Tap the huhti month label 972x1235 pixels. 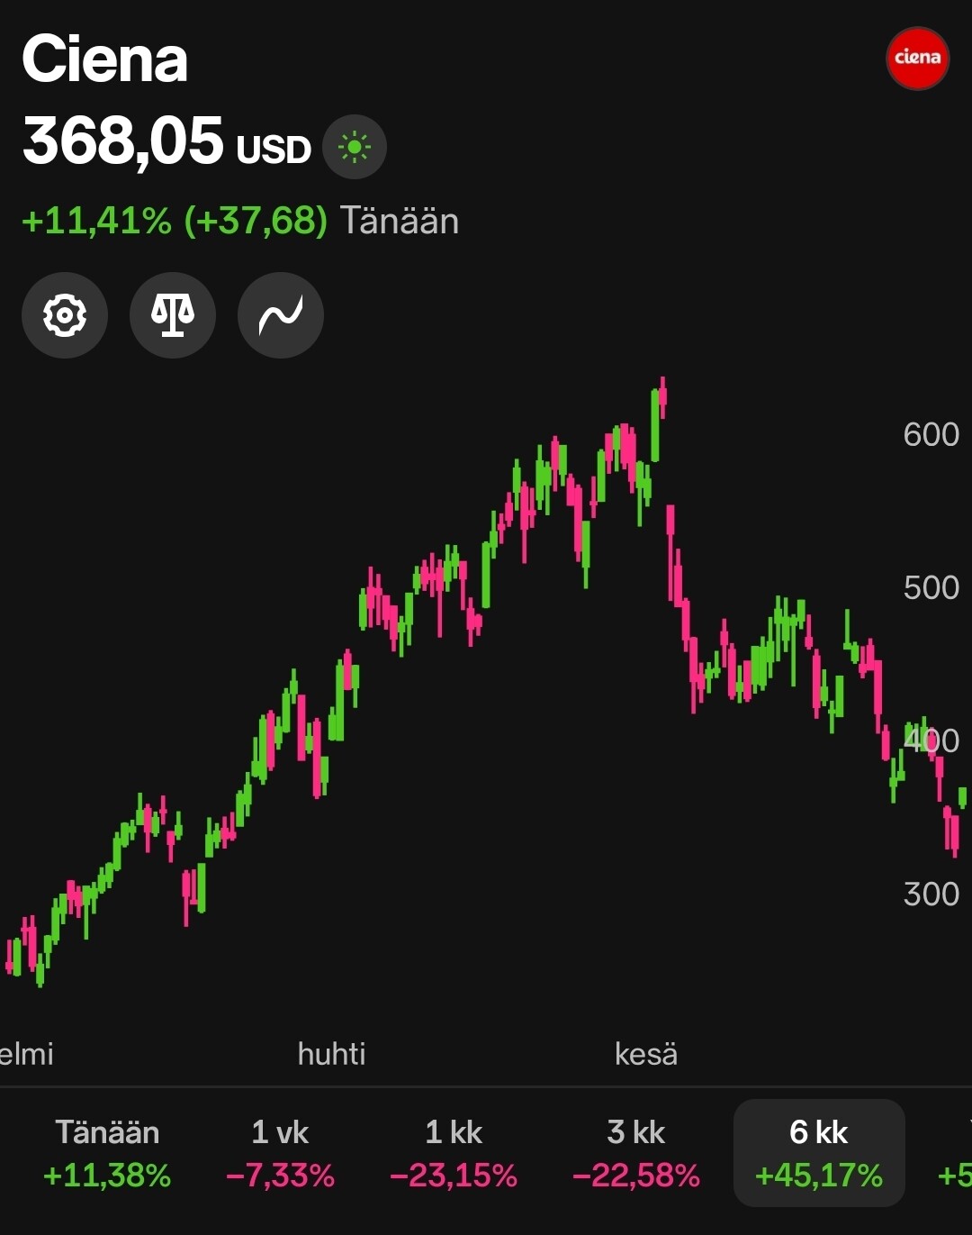(331, 1054)
